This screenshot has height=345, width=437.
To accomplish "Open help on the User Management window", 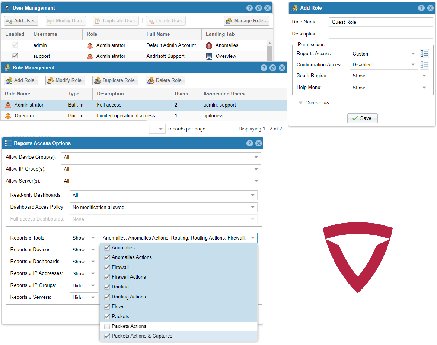I will click(x=249, y=8).
